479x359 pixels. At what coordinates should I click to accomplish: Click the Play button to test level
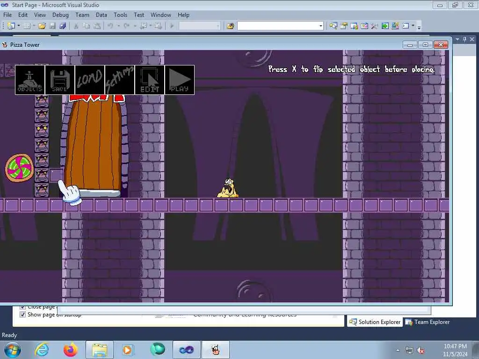180,80
